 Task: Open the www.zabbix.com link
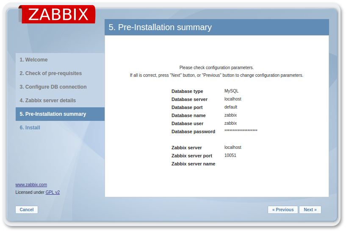pyautogui.click(x=31, y=184)
